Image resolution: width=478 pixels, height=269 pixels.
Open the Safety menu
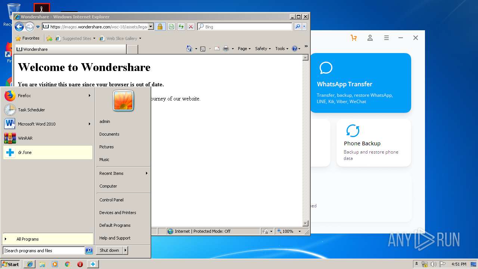click(x=263, y=49)
